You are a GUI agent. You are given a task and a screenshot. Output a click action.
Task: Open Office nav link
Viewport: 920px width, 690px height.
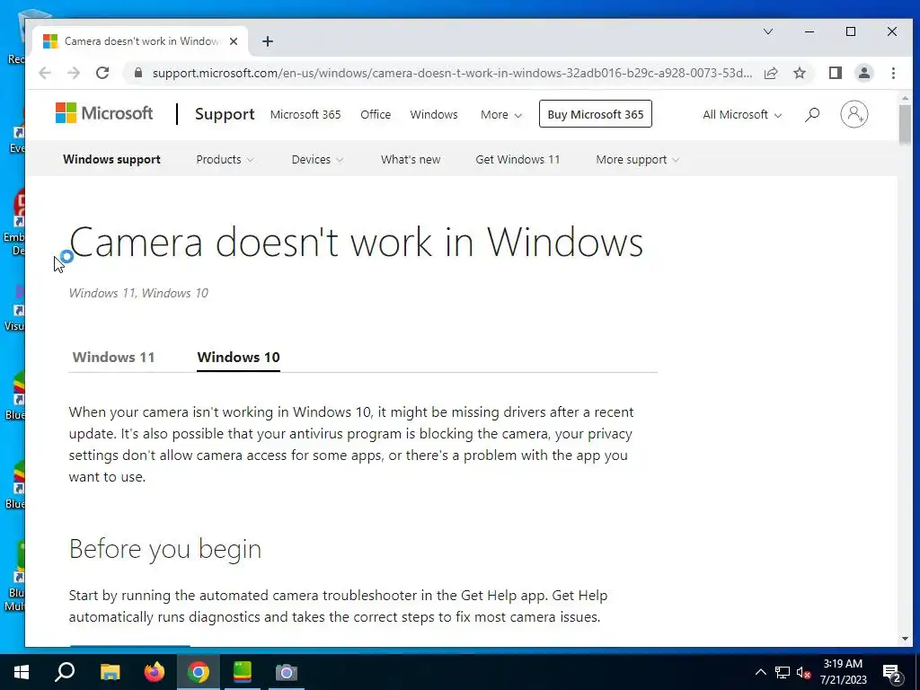(376, 114)
